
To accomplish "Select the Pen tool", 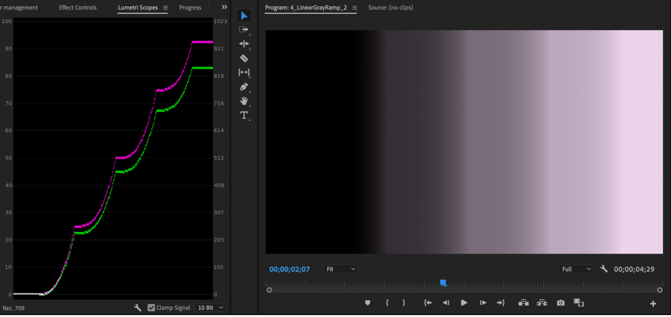I will pos(244,87).
